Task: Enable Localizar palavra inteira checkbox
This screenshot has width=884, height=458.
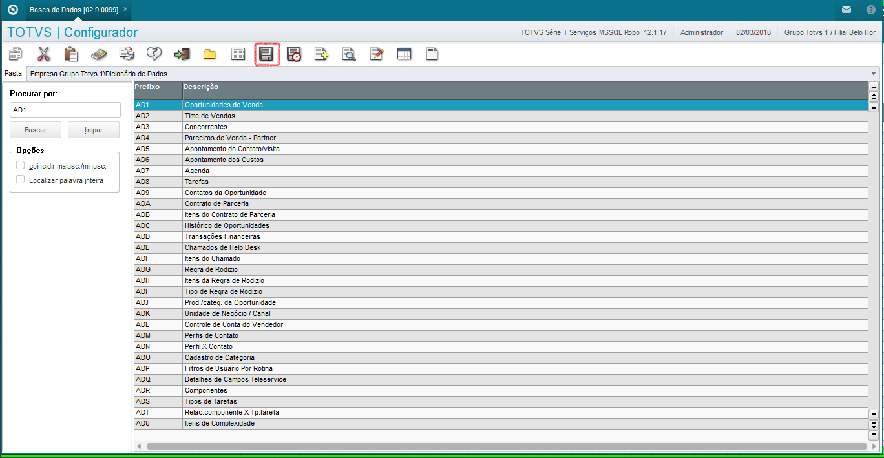Action: pos(21,180)
